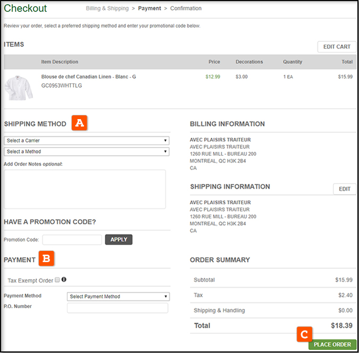Click the P.O. Number input field

pos(117,308)
